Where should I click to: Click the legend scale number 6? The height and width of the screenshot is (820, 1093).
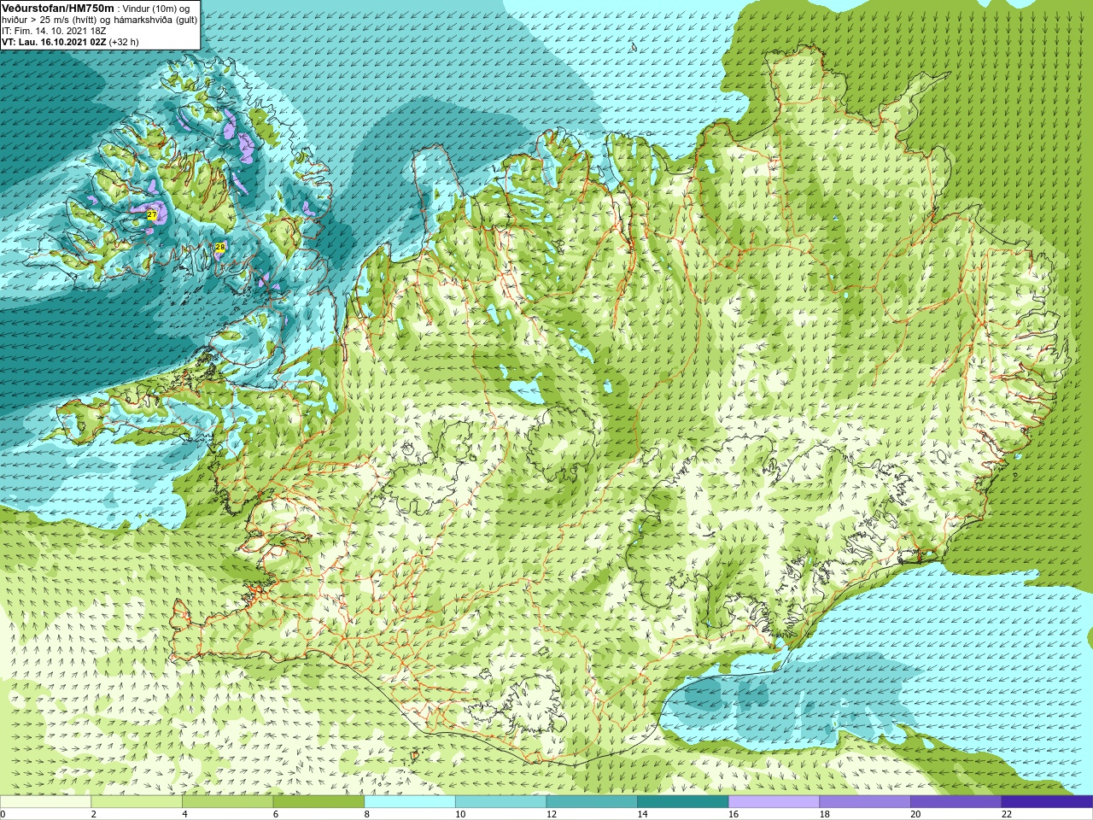[x=275, y=814]
